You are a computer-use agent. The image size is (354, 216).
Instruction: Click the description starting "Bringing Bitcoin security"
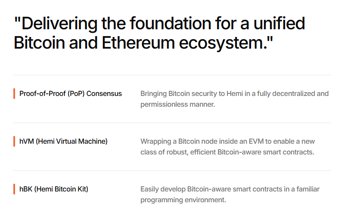pos(234,93)
